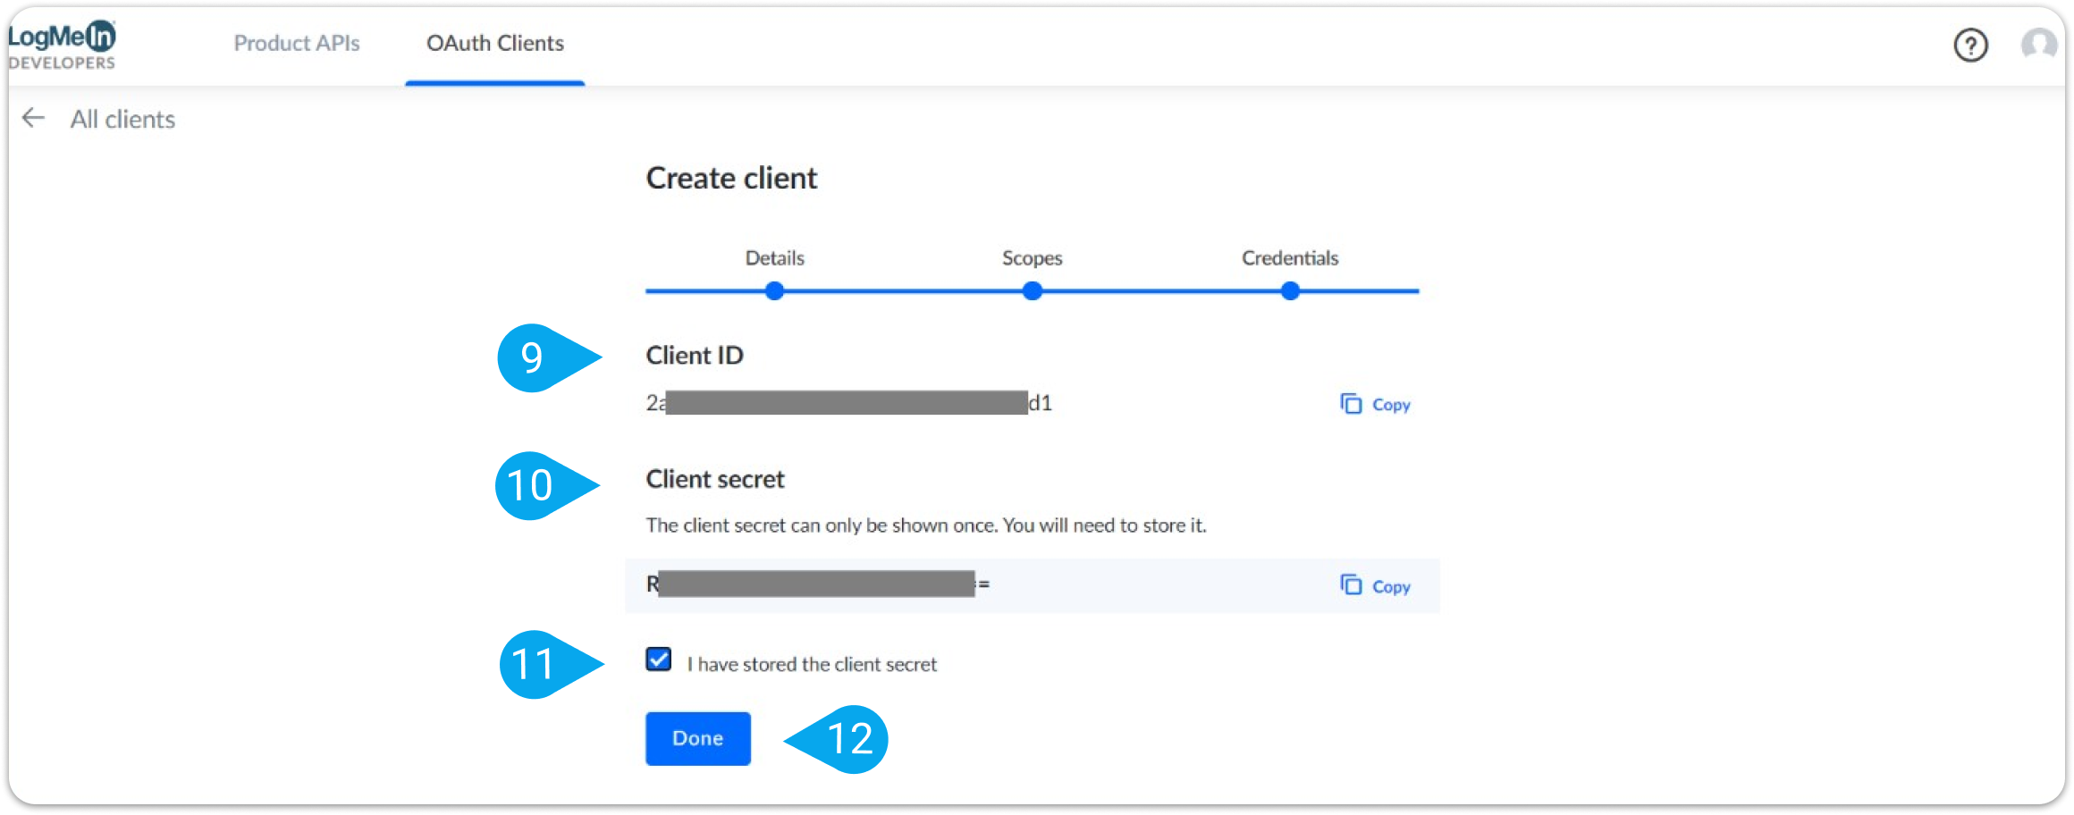Viewport: 2074px width, 815px height.
Task: Click the "I have stored the client secret" label
Action: pyautogui.click(x=811, y=664)
